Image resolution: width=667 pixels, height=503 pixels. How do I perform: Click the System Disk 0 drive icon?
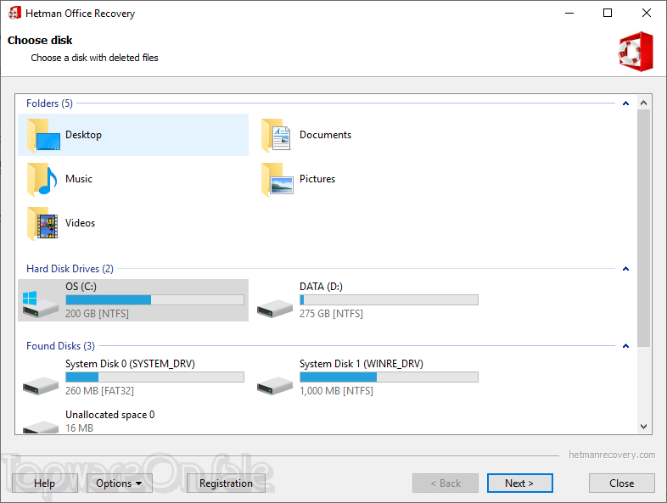[41, 385]
